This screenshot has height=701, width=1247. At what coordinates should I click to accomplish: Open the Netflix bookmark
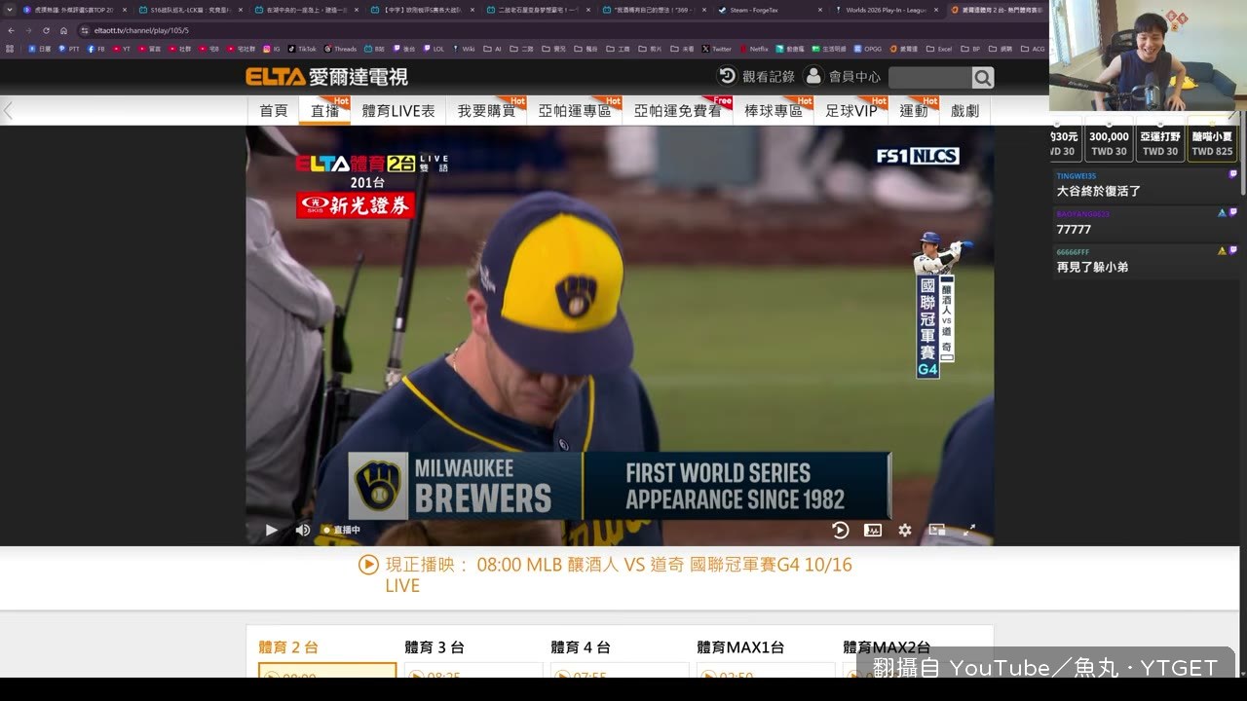click(754, 48)
